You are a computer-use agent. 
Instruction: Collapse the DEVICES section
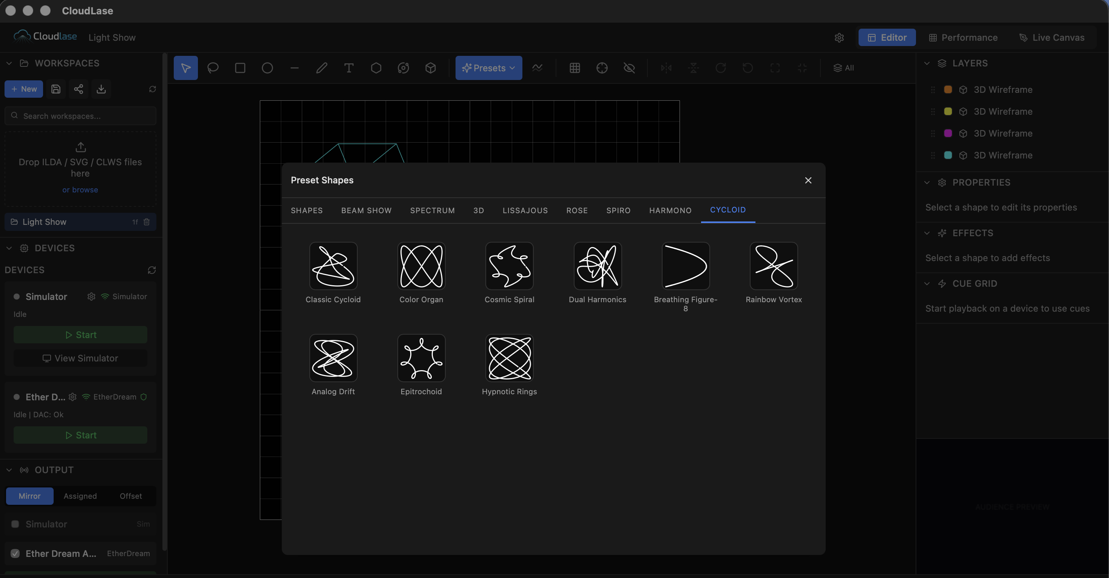(9, 248)
